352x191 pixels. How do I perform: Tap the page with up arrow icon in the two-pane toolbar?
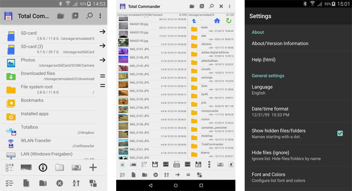click(x=231, y=165)
